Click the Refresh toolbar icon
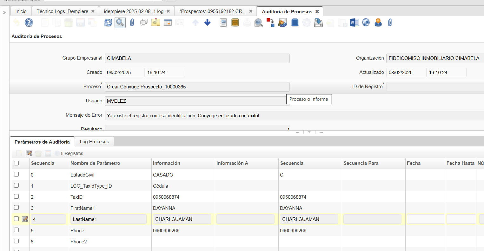 (108, 23)
